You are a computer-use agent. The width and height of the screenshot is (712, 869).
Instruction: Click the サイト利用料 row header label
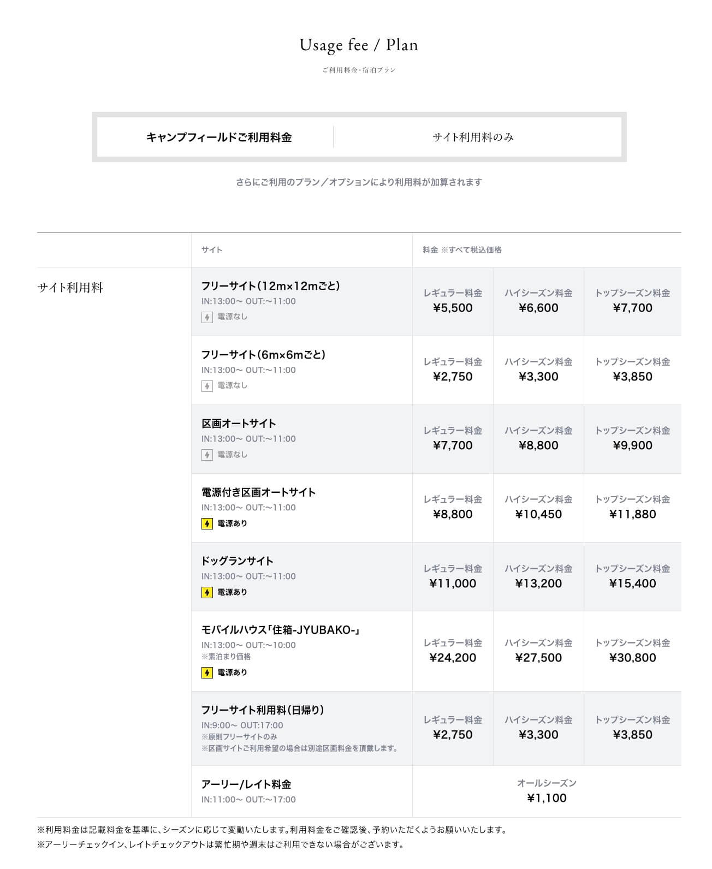70,288
